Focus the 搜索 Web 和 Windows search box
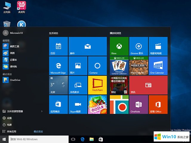 click(38, 139)
